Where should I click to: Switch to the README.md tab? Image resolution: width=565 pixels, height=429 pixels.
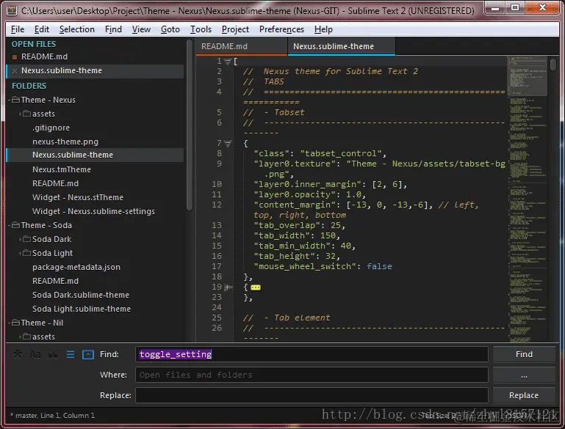tap(242, 46)
